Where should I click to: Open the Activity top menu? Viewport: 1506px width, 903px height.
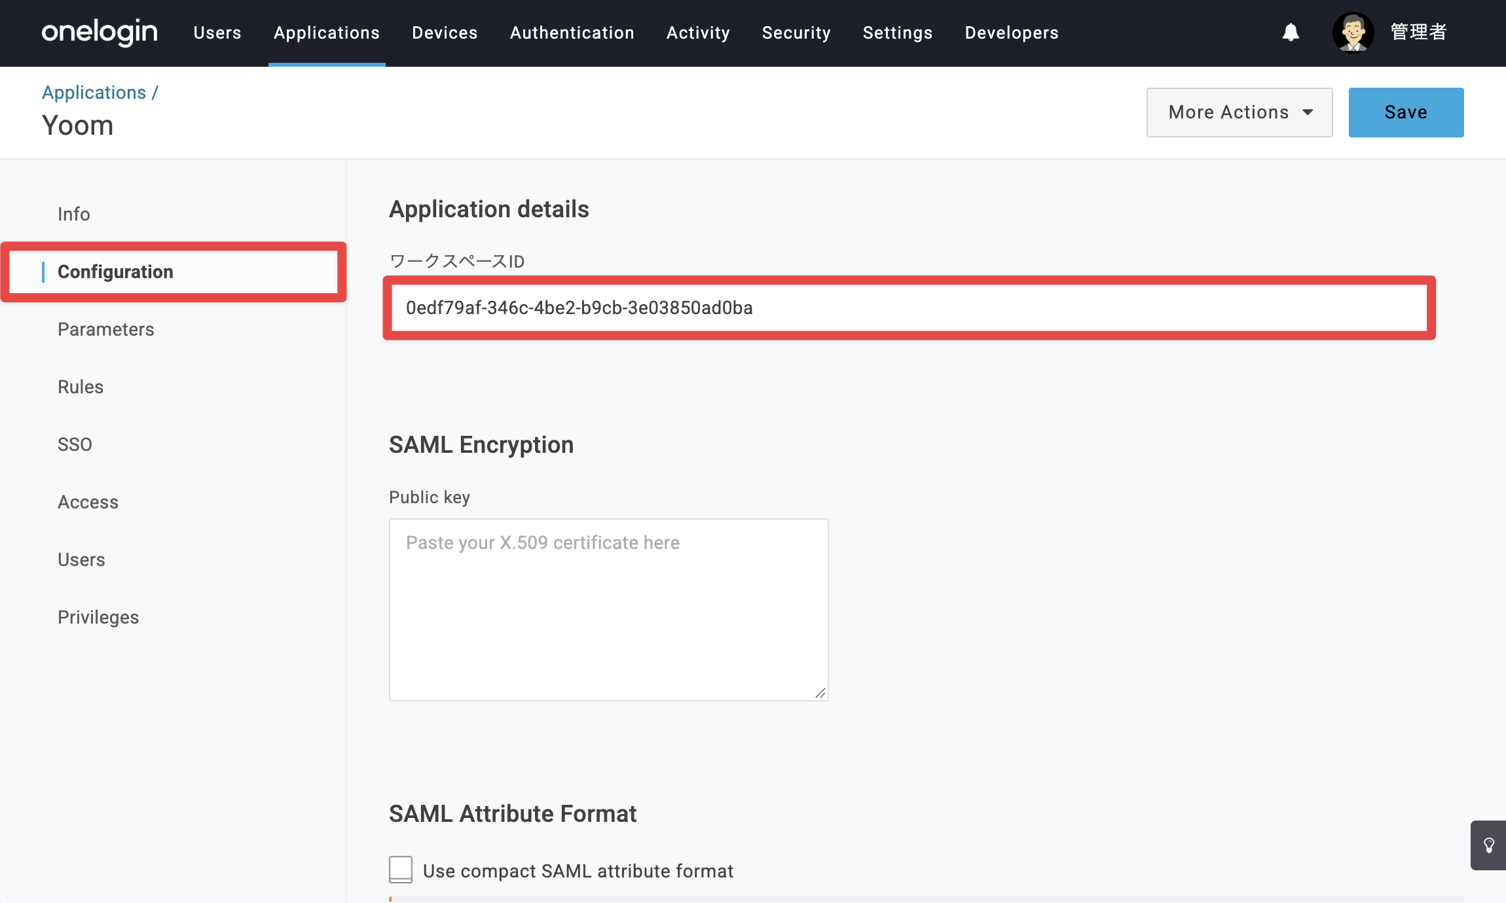pos(698,33)
